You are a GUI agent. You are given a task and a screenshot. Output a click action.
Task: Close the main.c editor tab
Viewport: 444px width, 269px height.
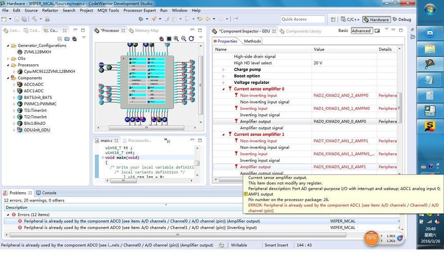coord(116,141)
